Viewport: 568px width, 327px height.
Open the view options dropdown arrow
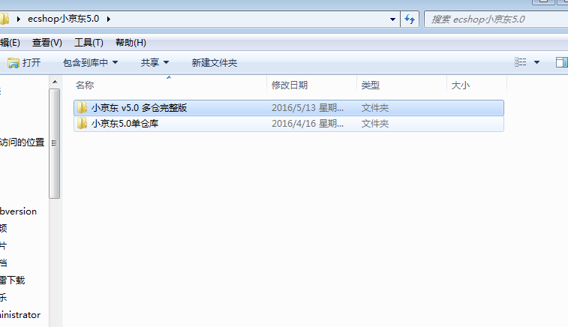tap(536, 62)
